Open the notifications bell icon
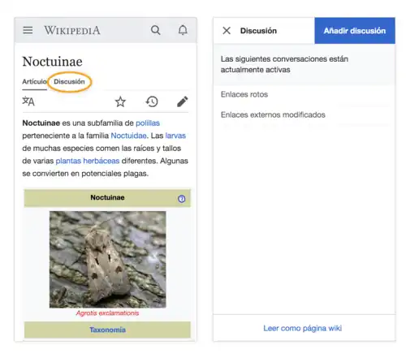Screen dimensions: 410x358 click(x=183, y=30)
